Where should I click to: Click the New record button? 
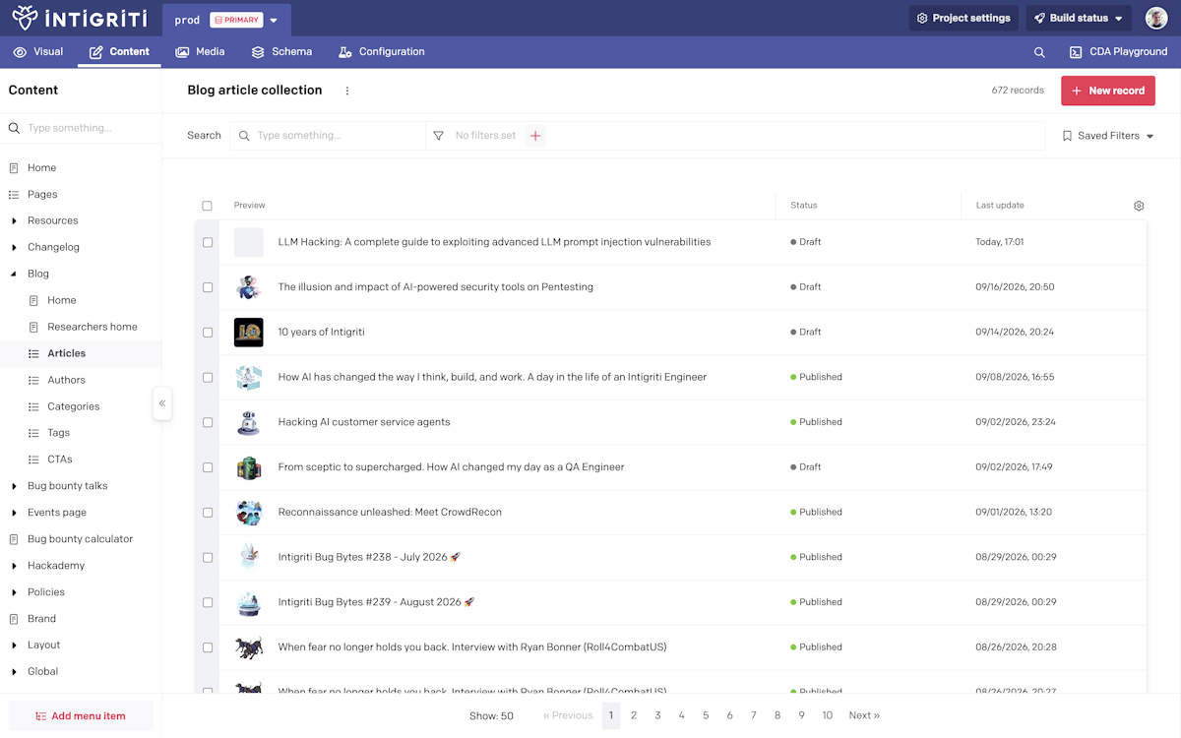tap(1108, 91)
